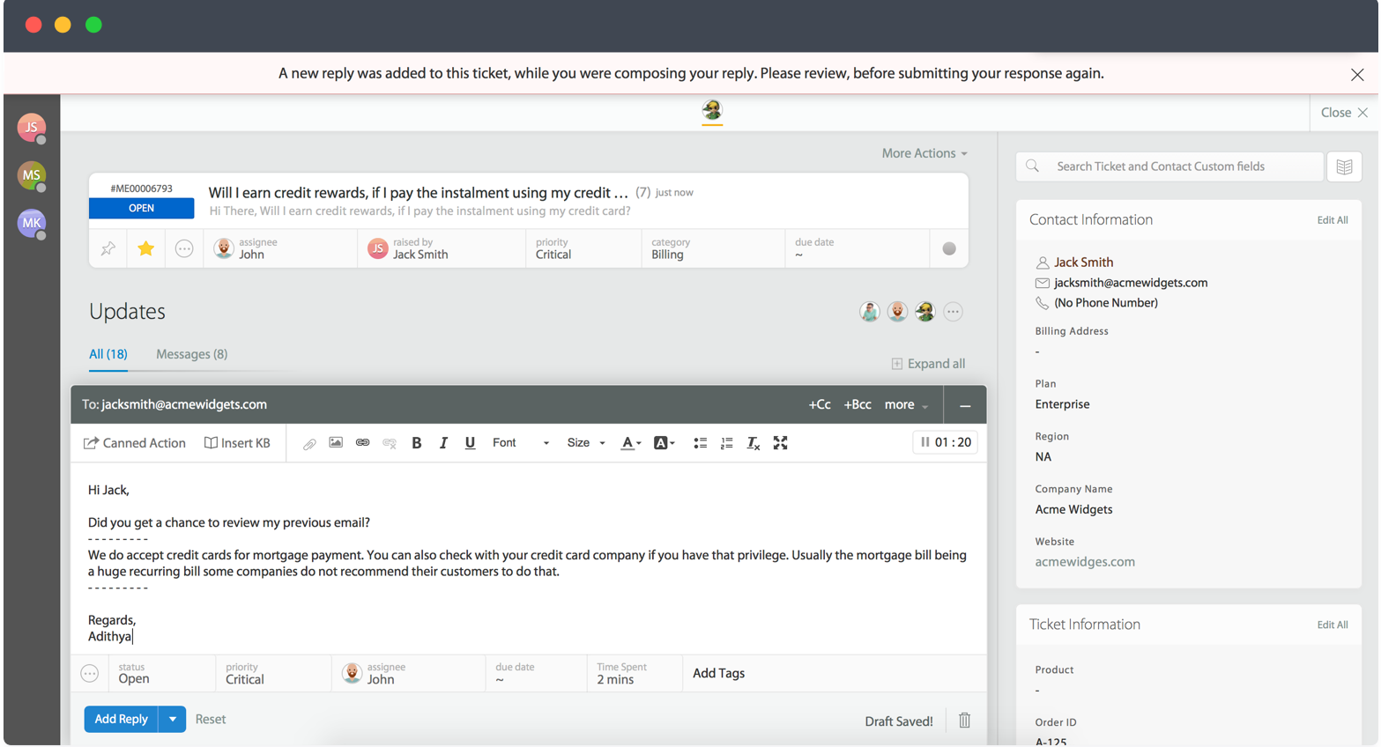Reset the reply draft
This screenshot has height=747, width=1381.
pos(211,719)
